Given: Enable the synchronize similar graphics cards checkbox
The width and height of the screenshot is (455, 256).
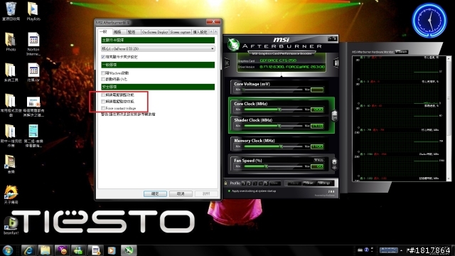Looking at the screenshot, I should click(103, 57).
